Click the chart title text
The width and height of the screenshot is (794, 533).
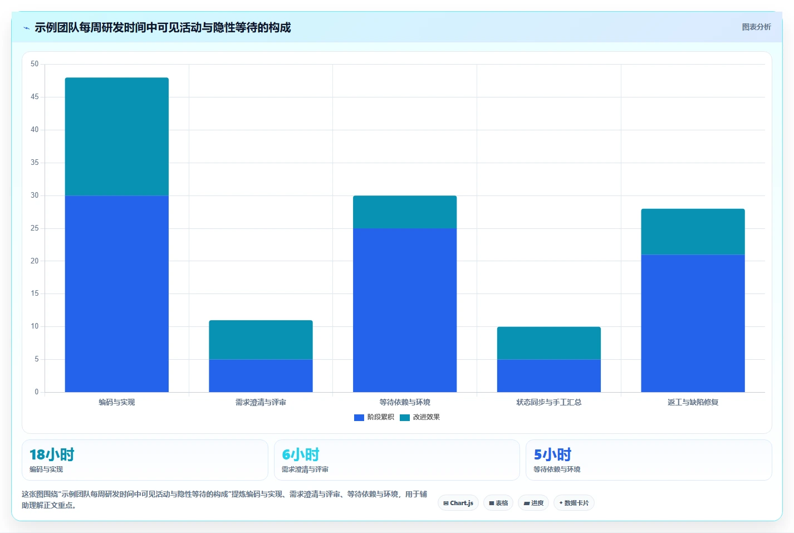pyautogui.click(x=163, y=27)
